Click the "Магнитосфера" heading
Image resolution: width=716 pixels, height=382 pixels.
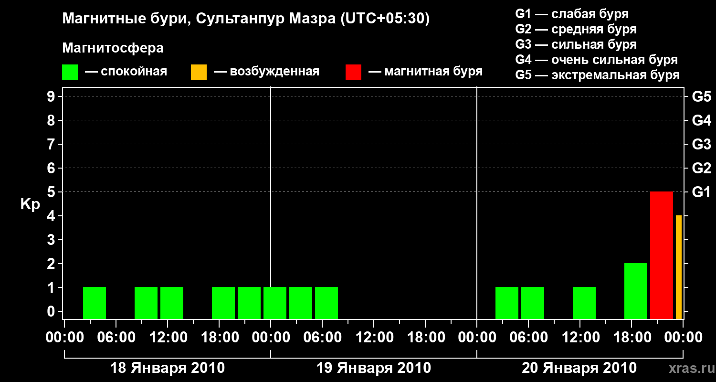pyautogui.click(x=113, y=48)
